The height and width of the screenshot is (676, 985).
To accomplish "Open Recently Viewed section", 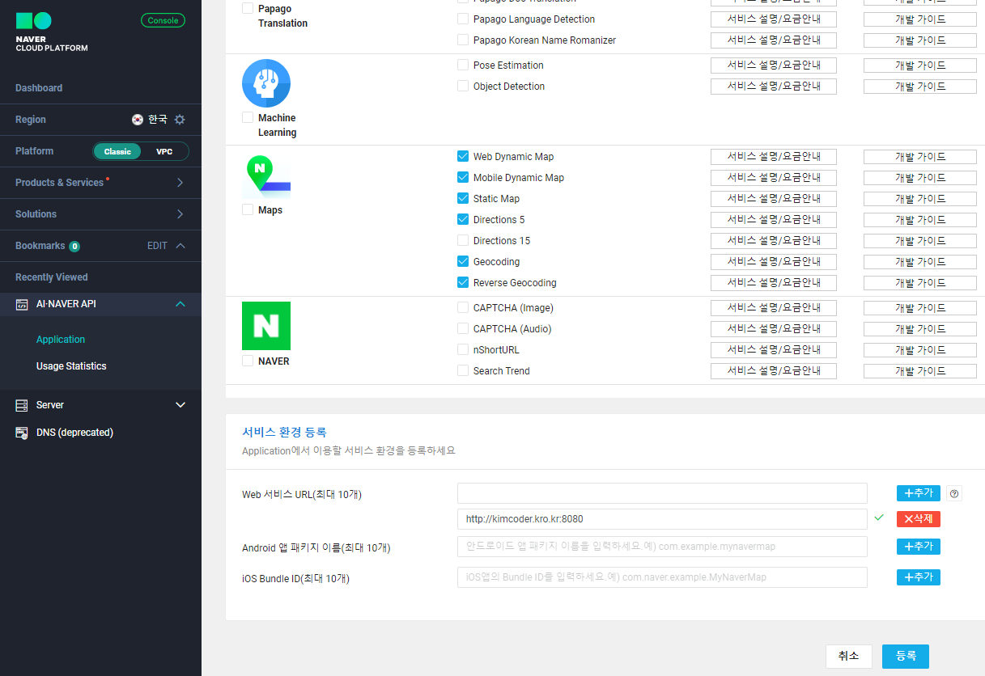I will pyautogui.click(x=52, y=277).
